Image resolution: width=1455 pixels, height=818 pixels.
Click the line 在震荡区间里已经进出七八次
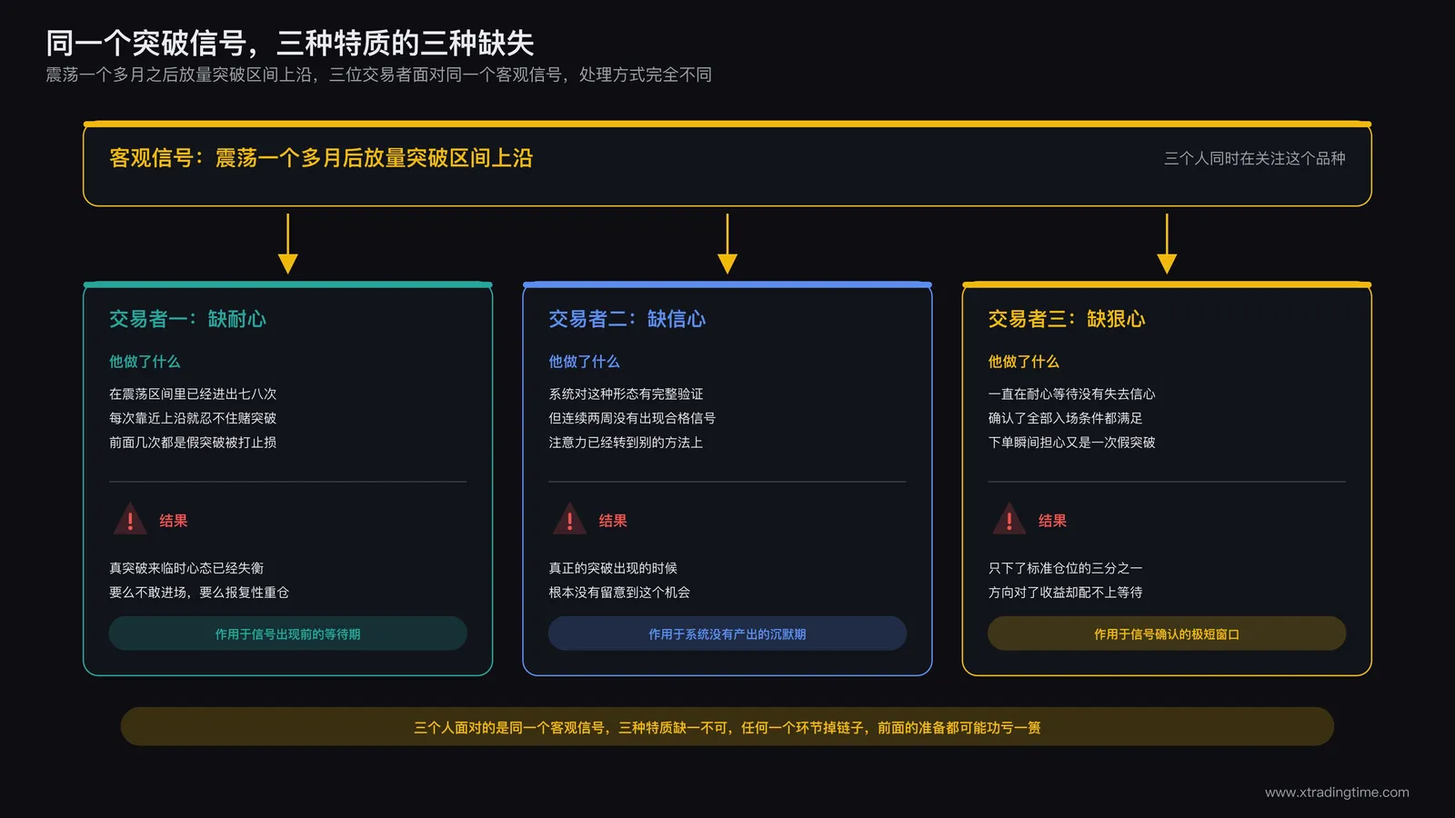[x=193, y=394]
